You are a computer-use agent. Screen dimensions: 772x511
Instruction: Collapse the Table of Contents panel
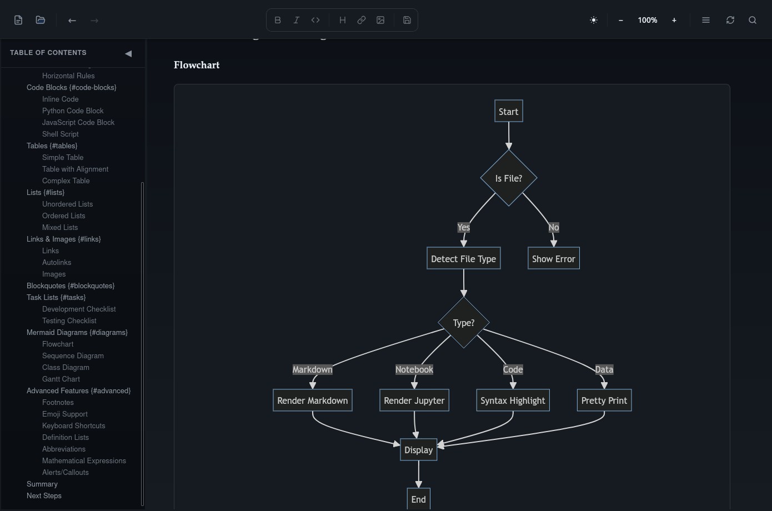tap(128, 53)
